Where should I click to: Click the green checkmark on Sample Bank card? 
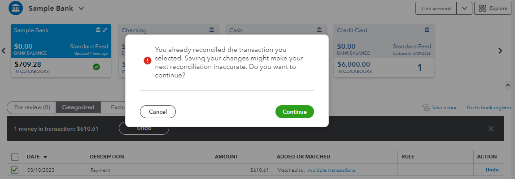tap(96, 67)
